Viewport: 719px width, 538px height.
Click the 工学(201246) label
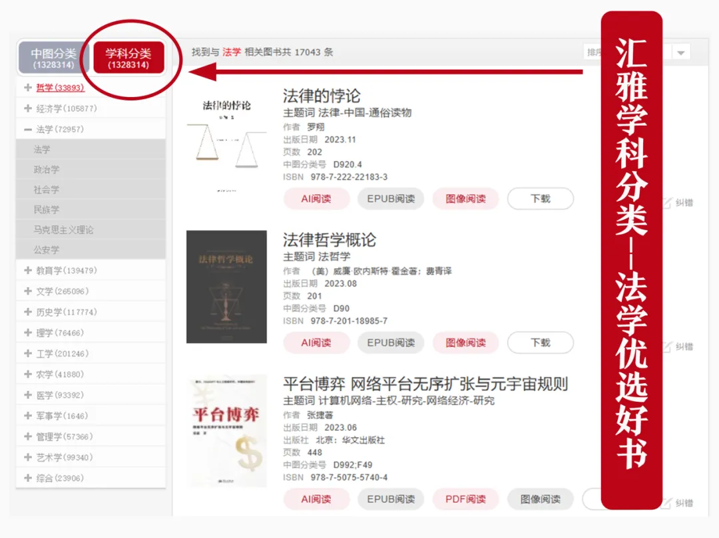(x=63, y=354)
